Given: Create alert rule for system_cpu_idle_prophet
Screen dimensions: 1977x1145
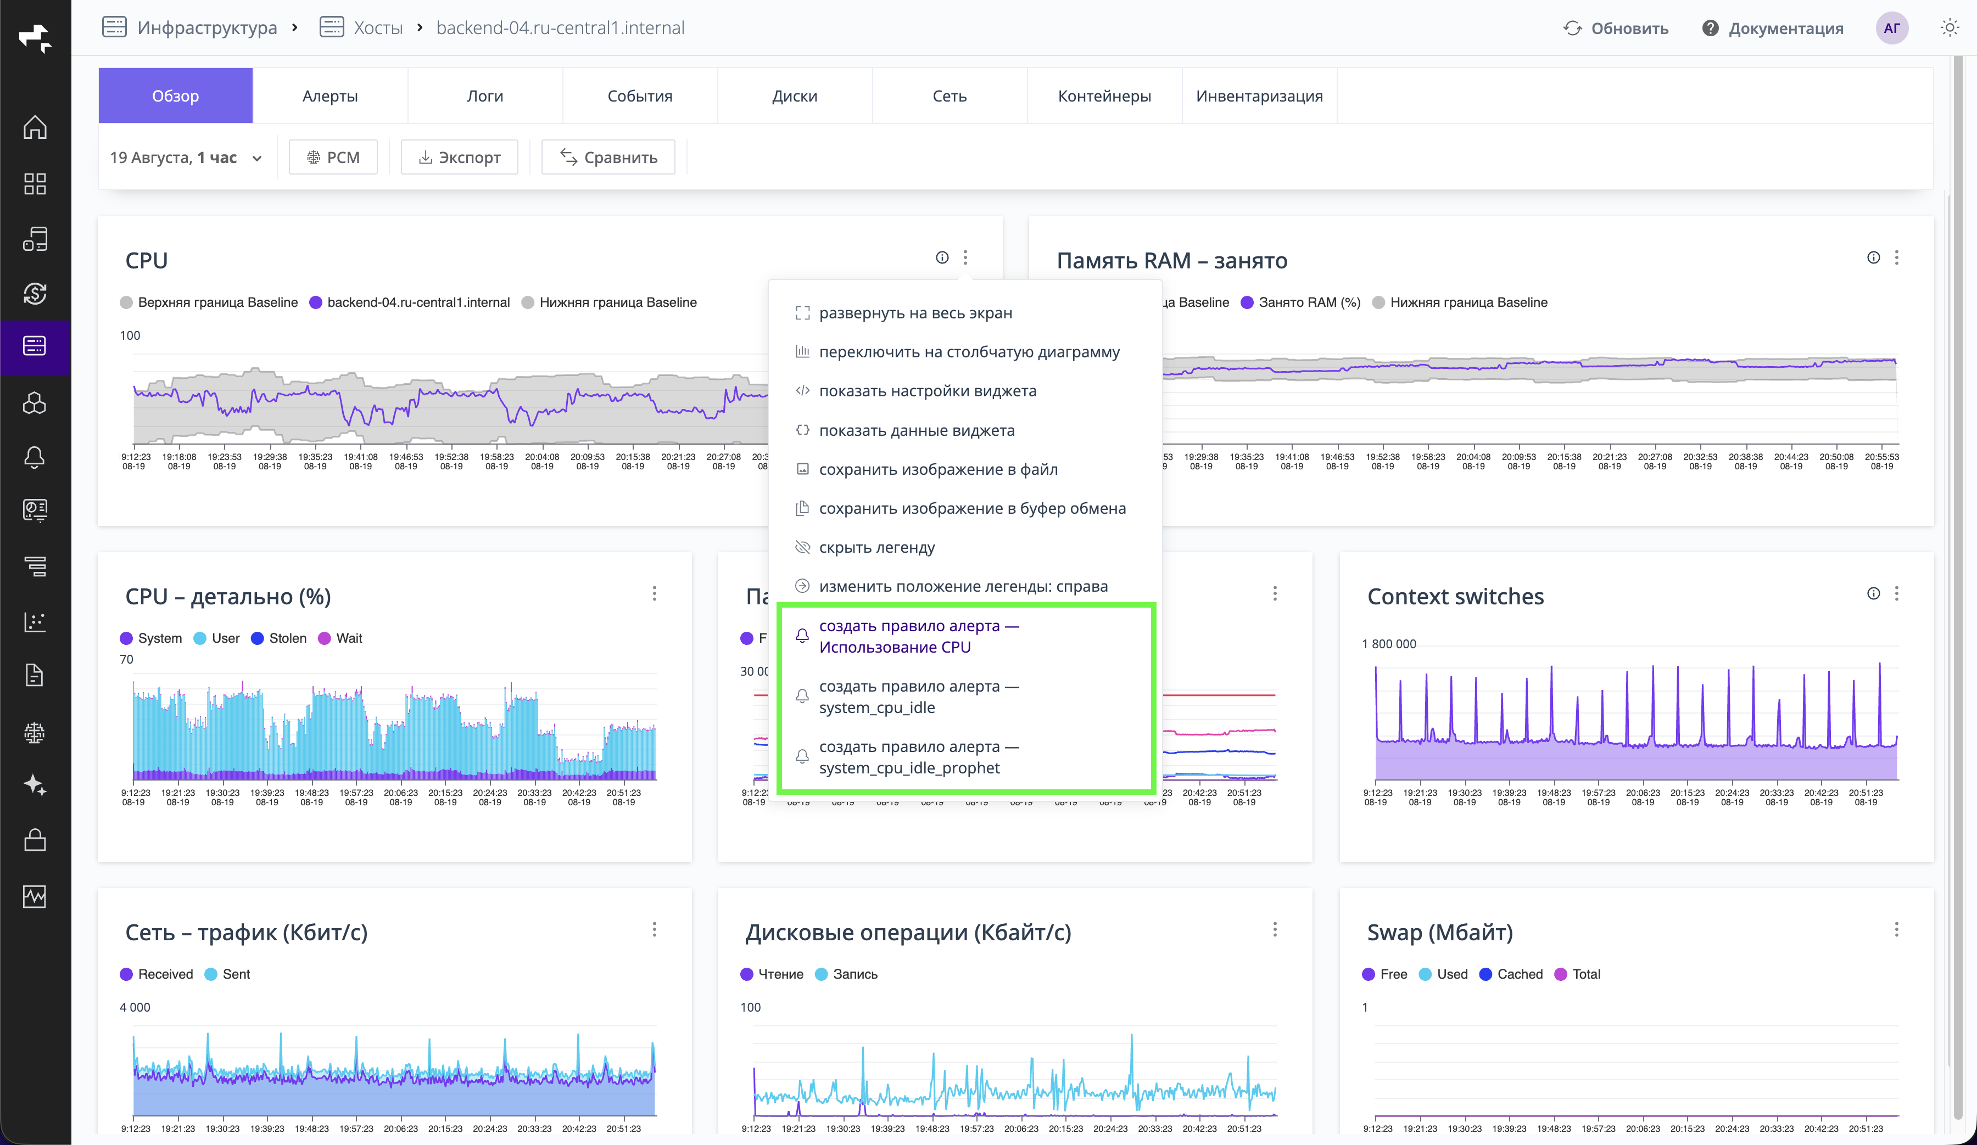Looking at the screenshot, I should (x=965, y=757).
